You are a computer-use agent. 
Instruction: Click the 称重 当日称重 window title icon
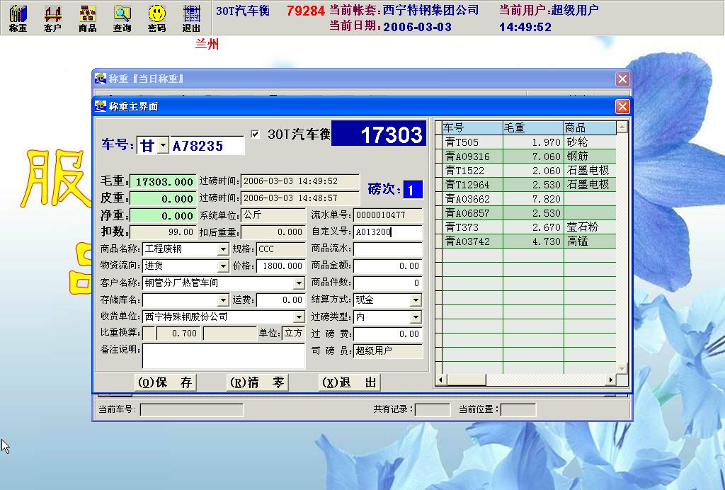click(101, 79)
